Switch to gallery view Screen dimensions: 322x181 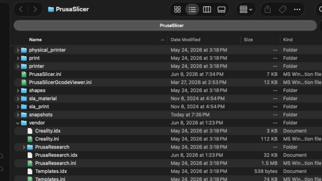tap(221, 9)
